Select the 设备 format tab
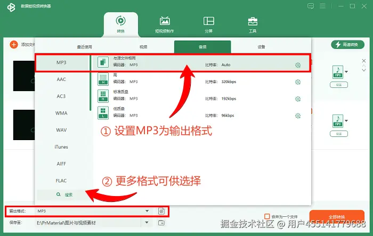 tap(261, 47)
